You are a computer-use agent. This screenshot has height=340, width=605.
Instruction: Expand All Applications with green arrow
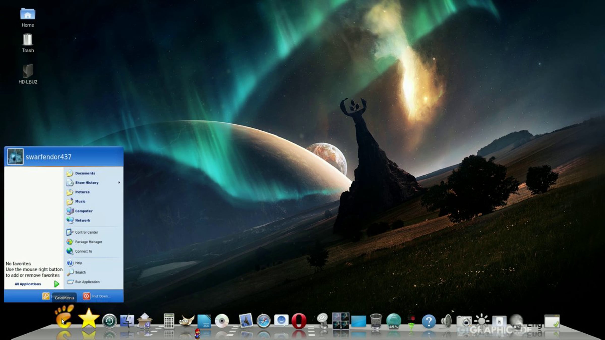57,284
